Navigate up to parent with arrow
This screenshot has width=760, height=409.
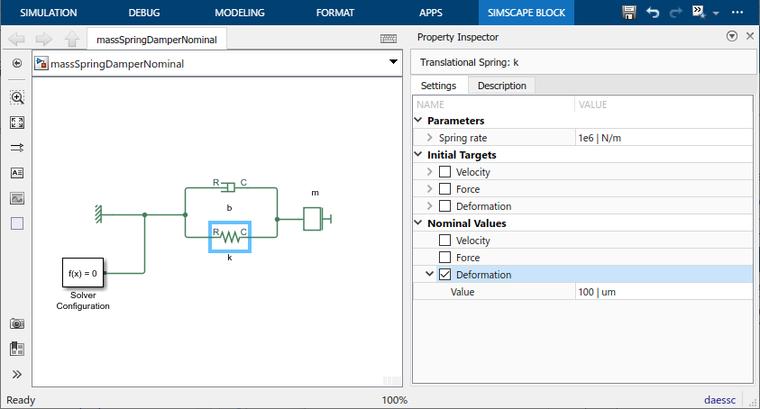(x=72, y=39)
